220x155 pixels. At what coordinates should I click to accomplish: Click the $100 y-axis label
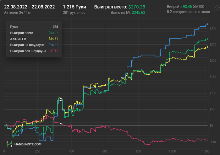pos(213,93)
